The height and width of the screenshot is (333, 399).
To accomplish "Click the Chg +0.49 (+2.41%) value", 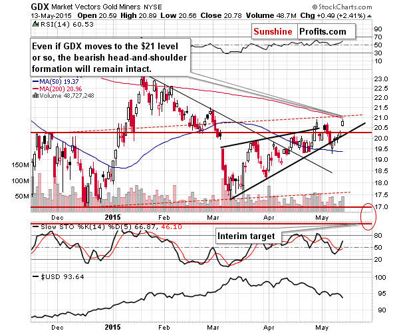I will pyautogui.click(x=333, y=15).
